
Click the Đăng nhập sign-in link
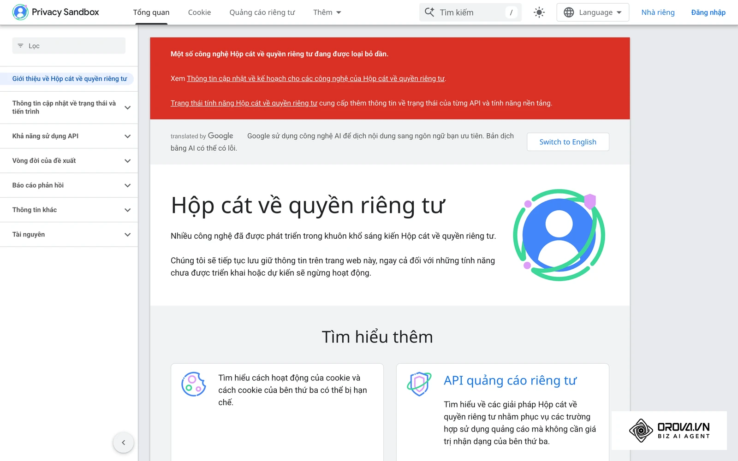tap(708, 12)
